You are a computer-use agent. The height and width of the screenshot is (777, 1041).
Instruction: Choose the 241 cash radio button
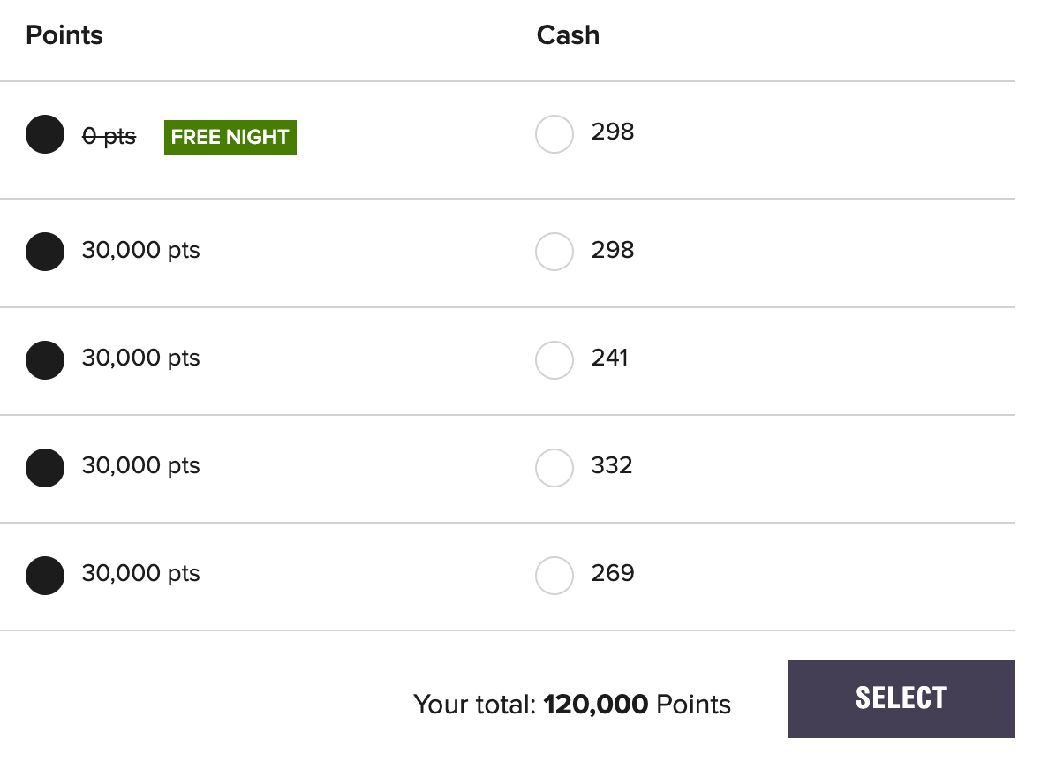554,359
